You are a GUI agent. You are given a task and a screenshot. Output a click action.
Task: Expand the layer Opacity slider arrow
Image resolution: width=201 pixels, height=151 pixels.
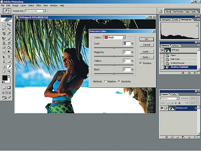tap(198, 98)
